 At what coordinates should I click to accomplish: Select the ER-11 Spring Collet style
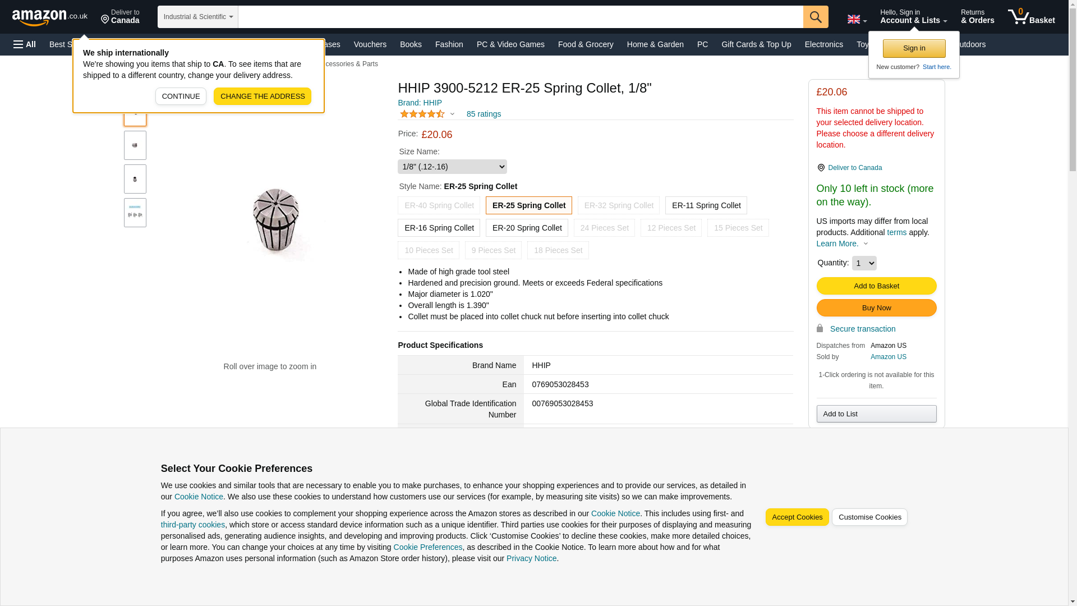tap(706, 205)
